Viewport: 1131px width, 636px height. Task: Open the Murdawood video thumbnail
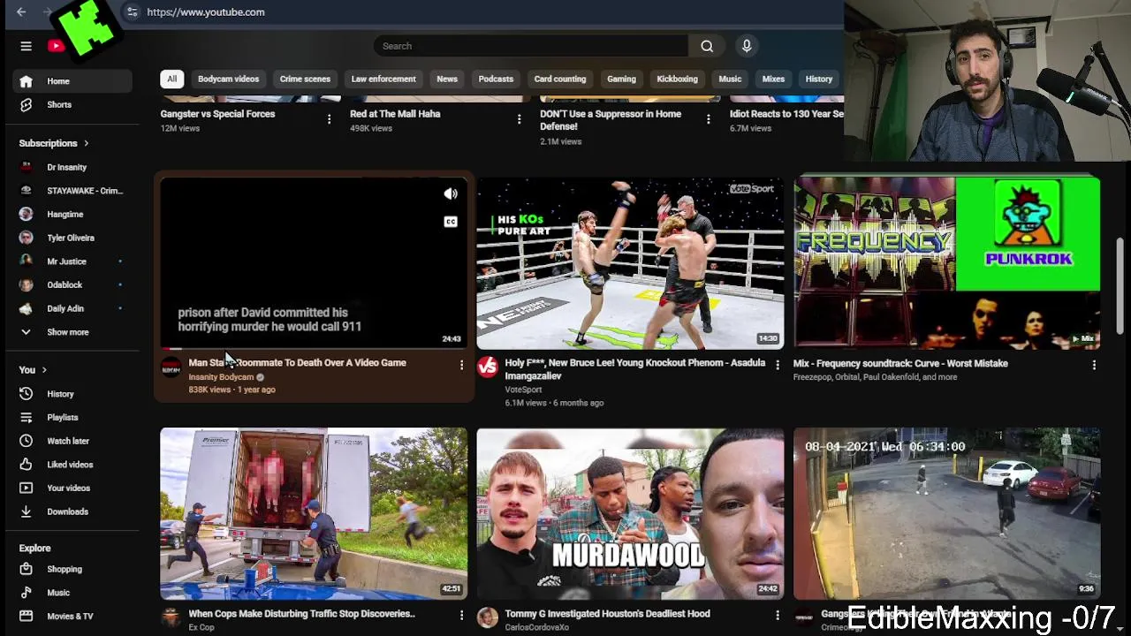[x=630, y=514]
